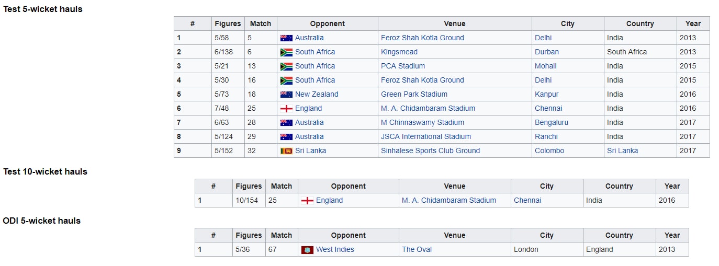Click the New Zealand flag icon
The width and height of the screenshot is (719, 266).
(x=286, y=94)
